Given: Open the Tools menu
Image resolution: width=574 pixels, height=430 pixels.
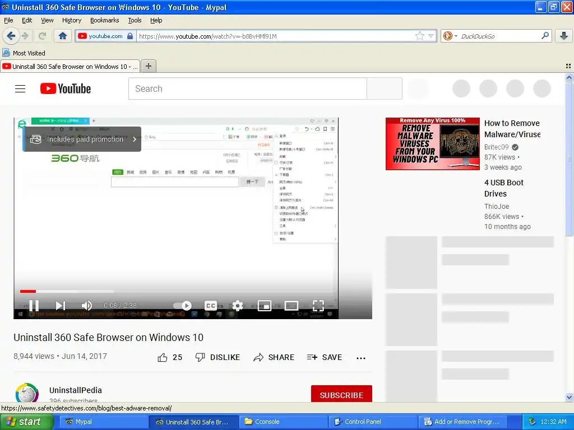Looking at the screenshot, I should (x=135, y=20).
